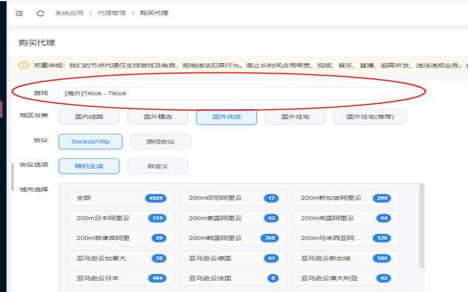Screen dimensions: 468x292
Task: Click the refresh page icon
Action: 40,13
